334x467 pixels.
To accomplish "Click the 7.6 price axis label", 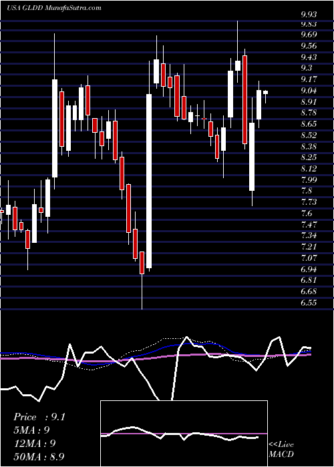I will point(307,213).
